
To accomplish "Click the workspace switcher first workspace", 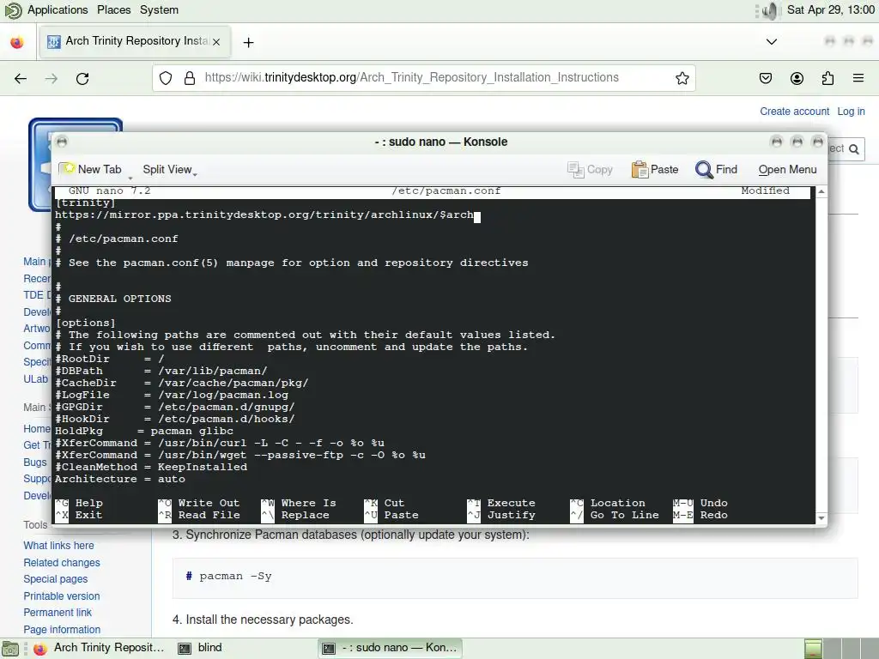I will (813, 649).
